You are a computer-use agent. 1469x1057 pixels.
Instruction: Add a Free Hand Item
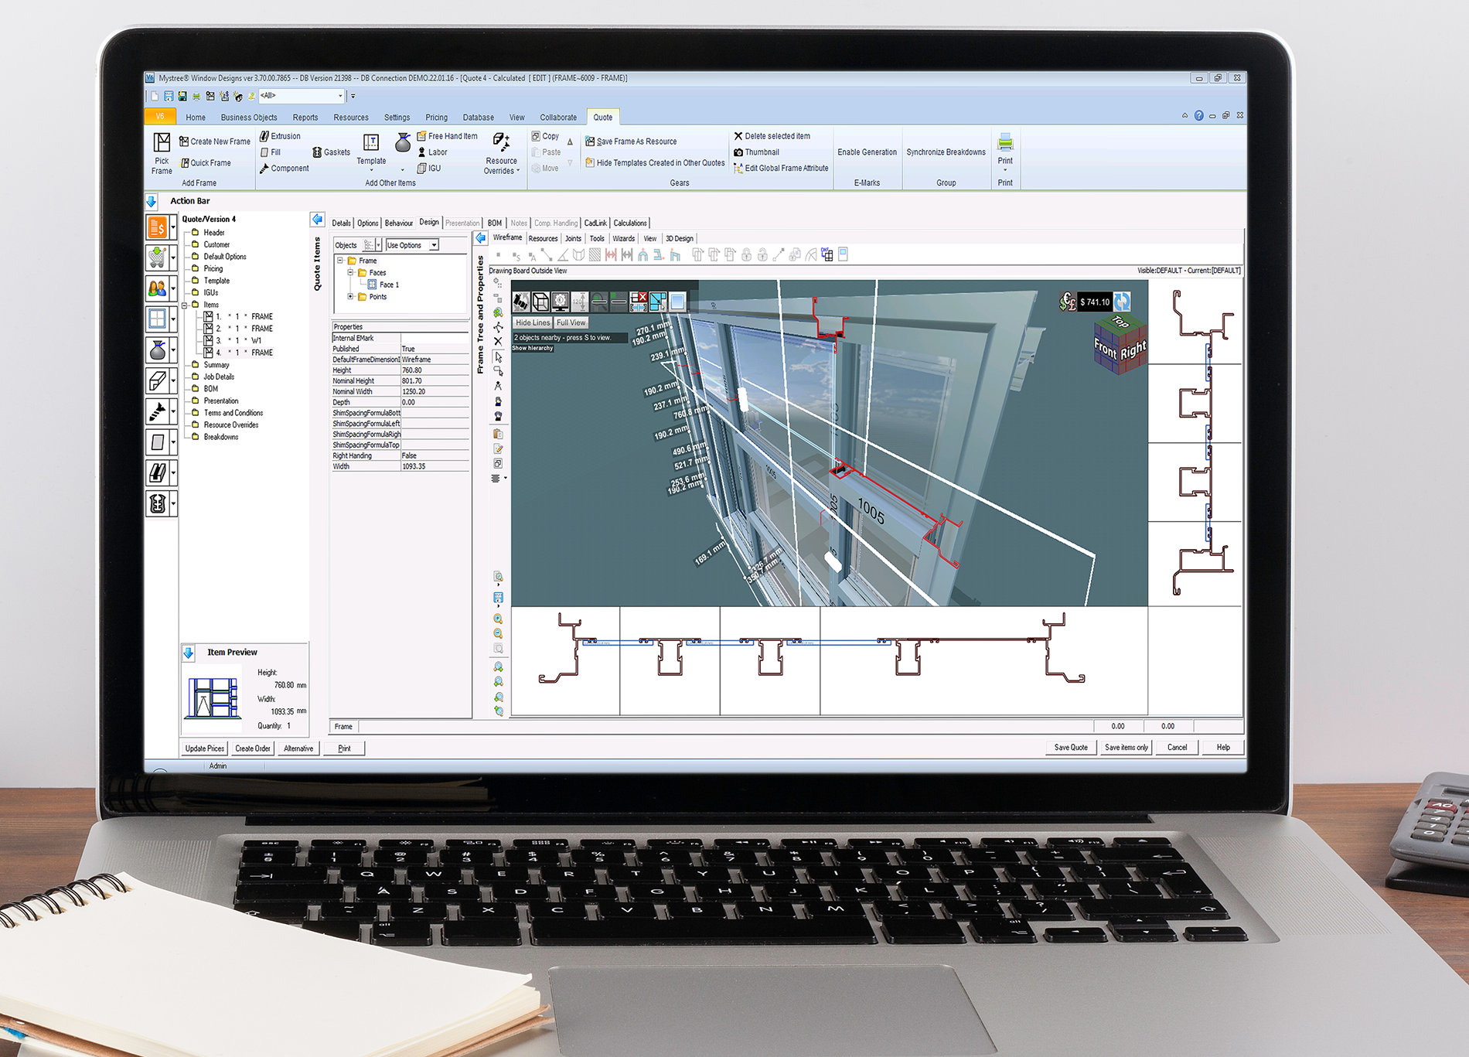tap(448, 136)
